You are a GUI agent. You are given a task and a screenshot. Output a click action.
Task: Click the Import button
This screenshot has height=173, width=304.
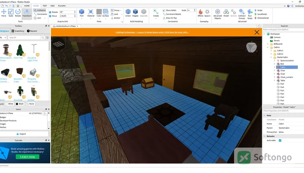(21, 134)
